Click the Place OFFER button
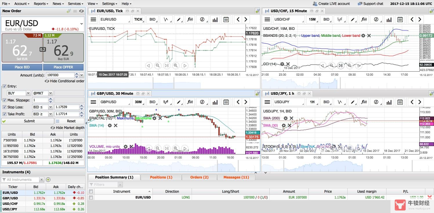The width and height of the screenshot is (434, 213). tap(63, 67)
